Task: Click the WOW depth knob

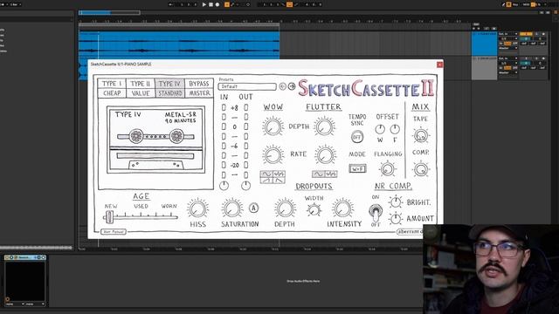Action: [x=273, y=126]
